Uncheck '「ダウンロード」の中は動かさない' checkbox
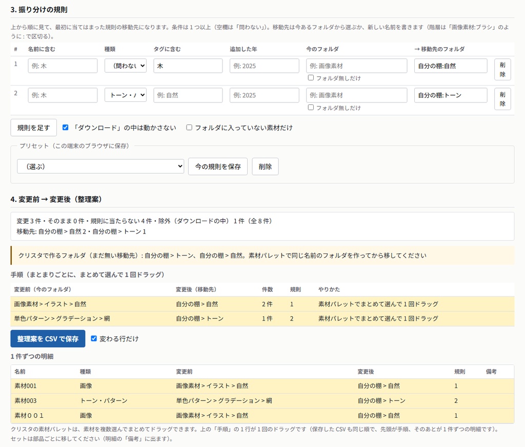Viewport: 525px width, 447px height. [x=66, y=127]
